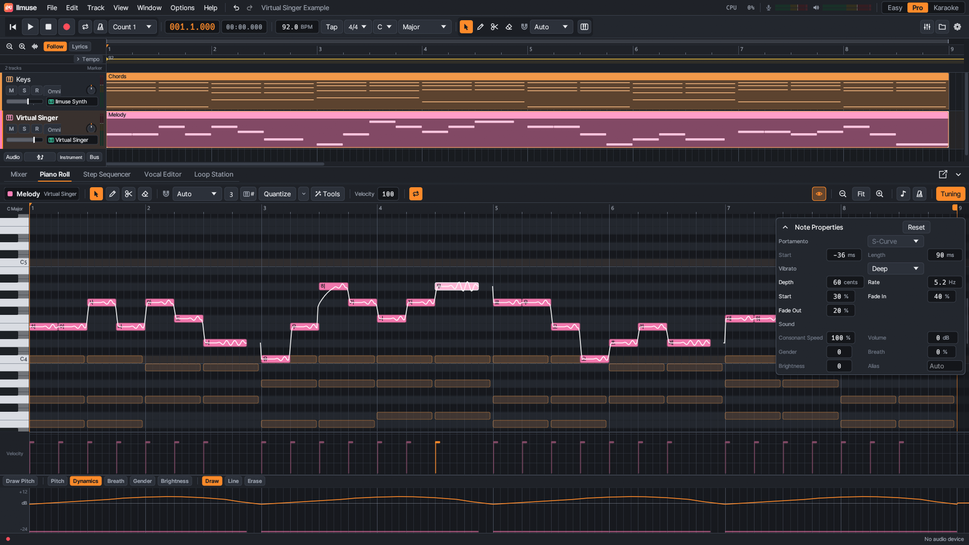Click Reset in Note Properties
Image resolution: width=969 pixels, height=545 pixels.
(916, 227)
